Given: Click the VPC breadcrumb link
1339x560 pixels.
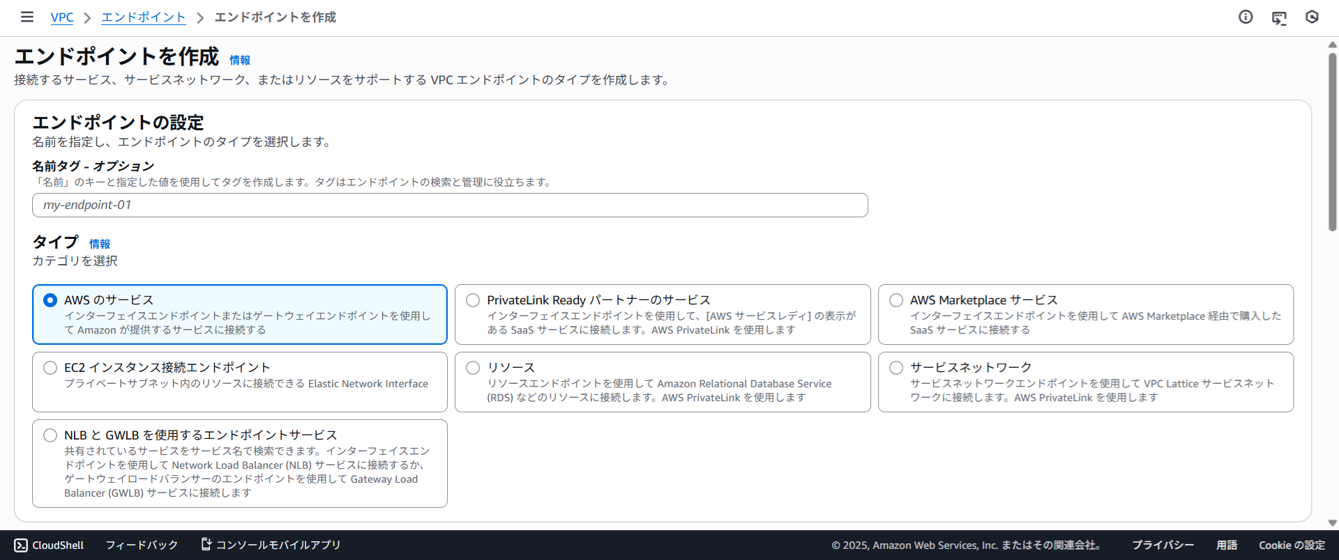Looking at the screenshot, I should (62, 17).
